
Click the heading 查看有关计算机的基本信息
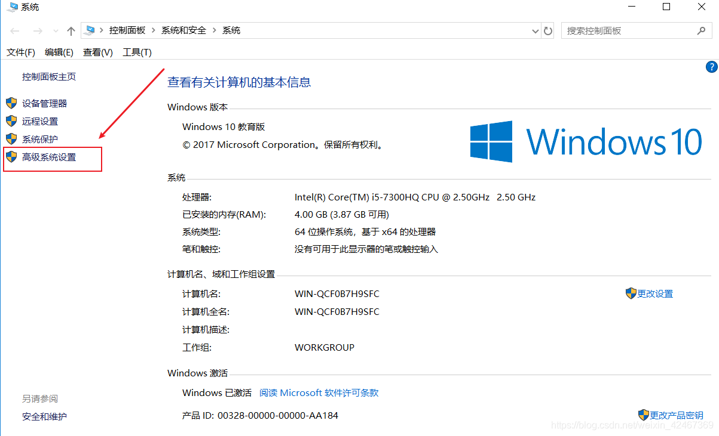coord(239,83)
